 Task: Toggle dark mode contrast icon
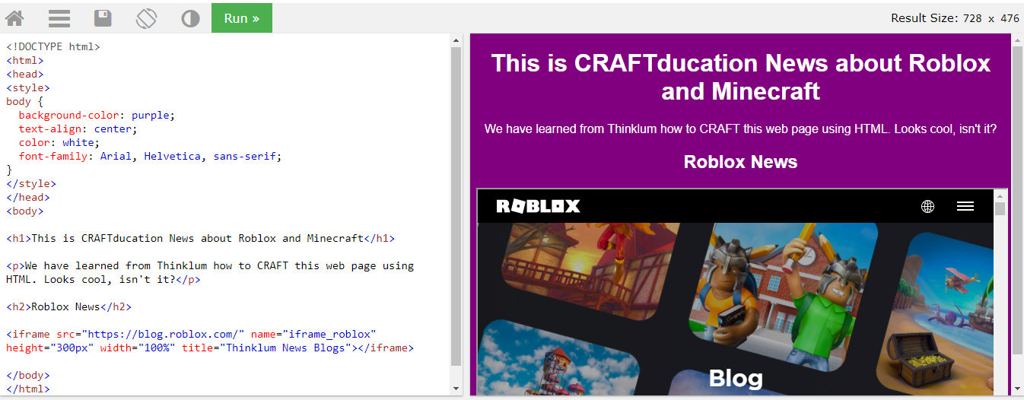pyautogui.click(x=190, y=18)
